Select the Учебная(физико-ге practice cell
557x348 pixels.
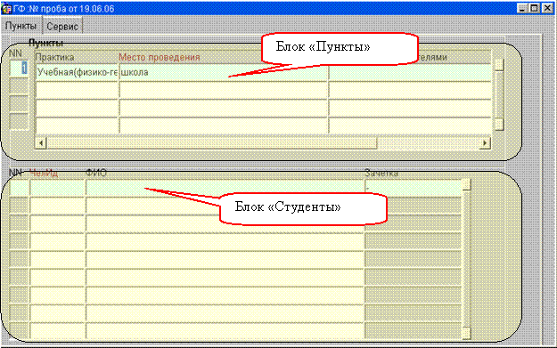click(x=77, y=72)
